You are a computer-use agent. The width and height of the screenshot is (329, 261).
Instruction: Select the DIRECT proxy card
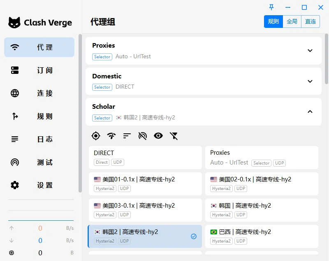(145, 157)
